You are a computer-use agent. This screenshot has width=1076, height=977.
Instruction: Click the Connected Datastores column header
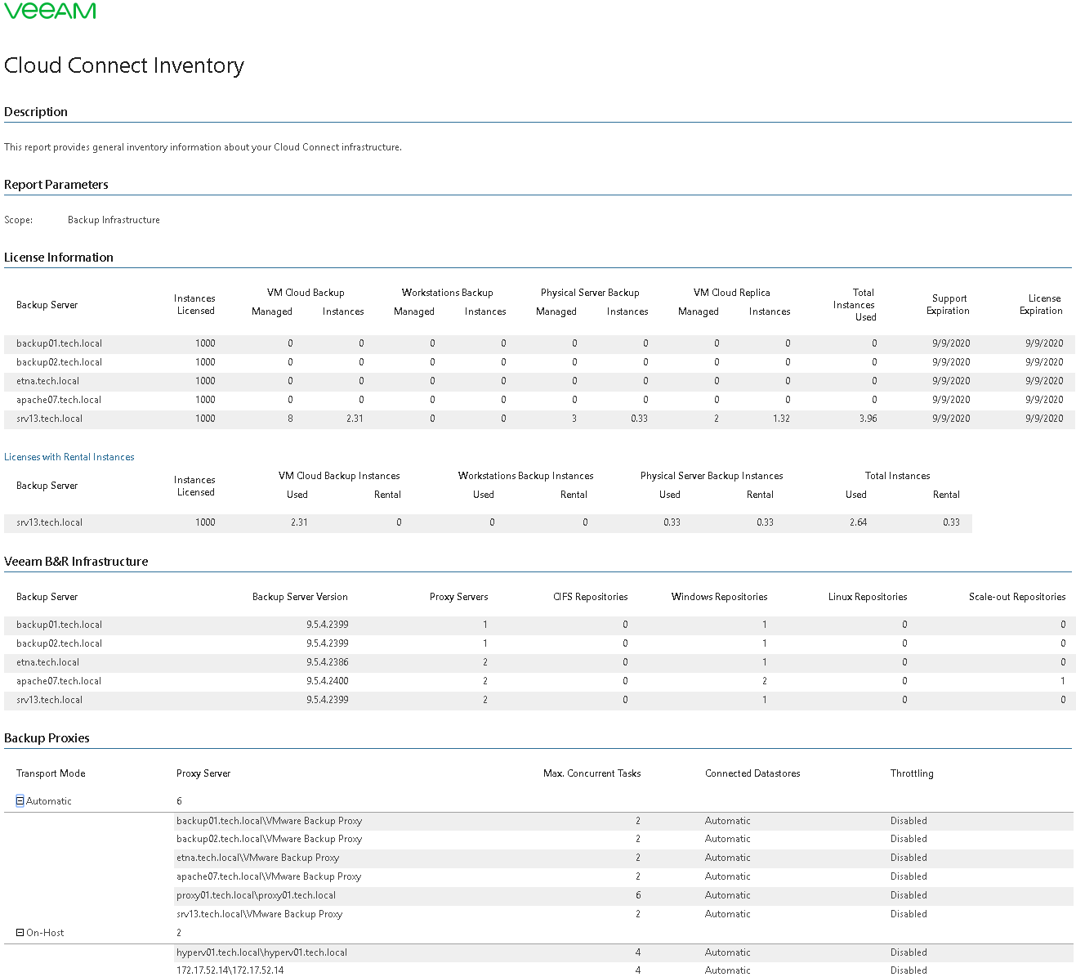pyautogui.click(x=752, y=773)
